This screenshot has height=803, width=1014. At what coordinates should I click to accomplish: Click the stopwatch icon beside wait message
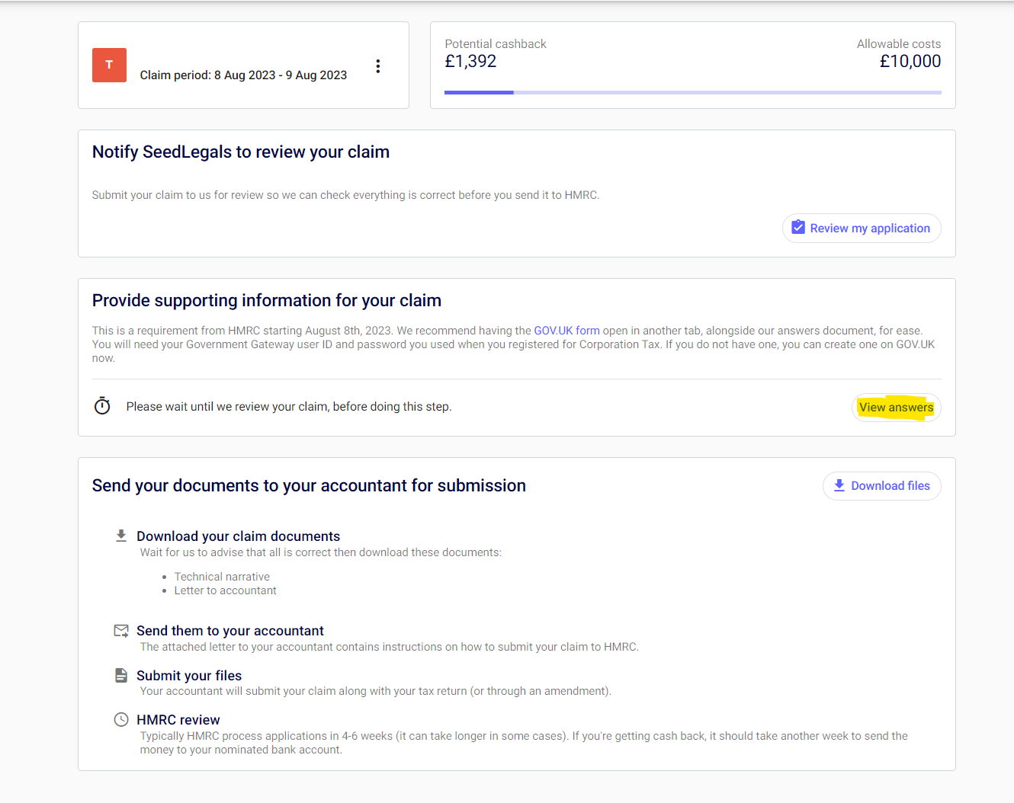pyautogui.click(x=102, y=406)
